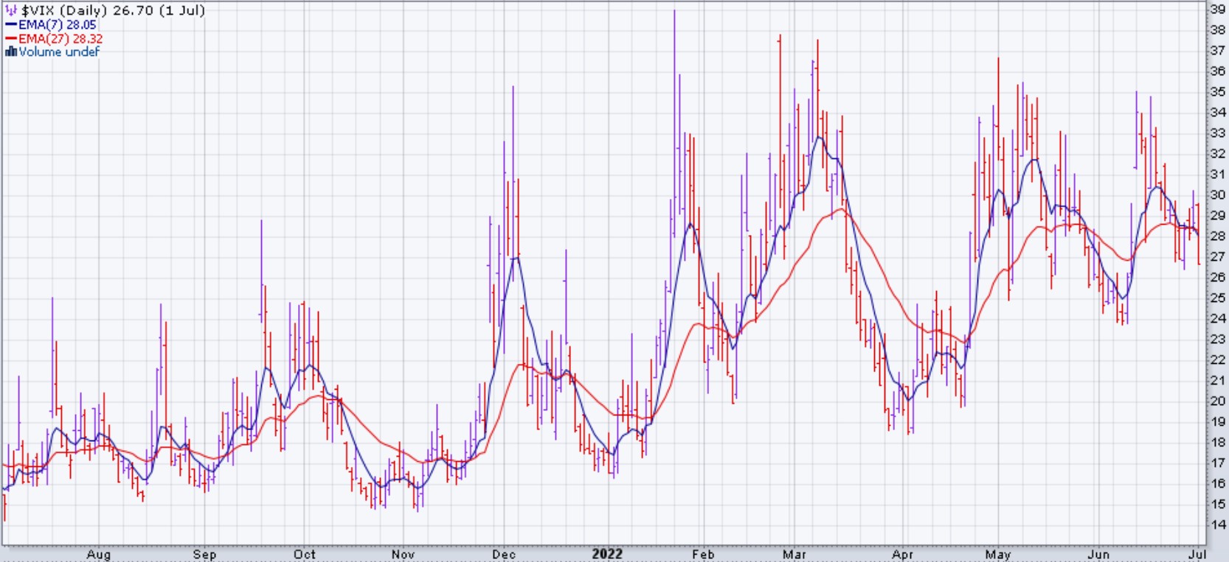The height and width of the screenshot is (562, 1229).
Task: Select the bold 2022 year marker
Action: coord(607,554)
